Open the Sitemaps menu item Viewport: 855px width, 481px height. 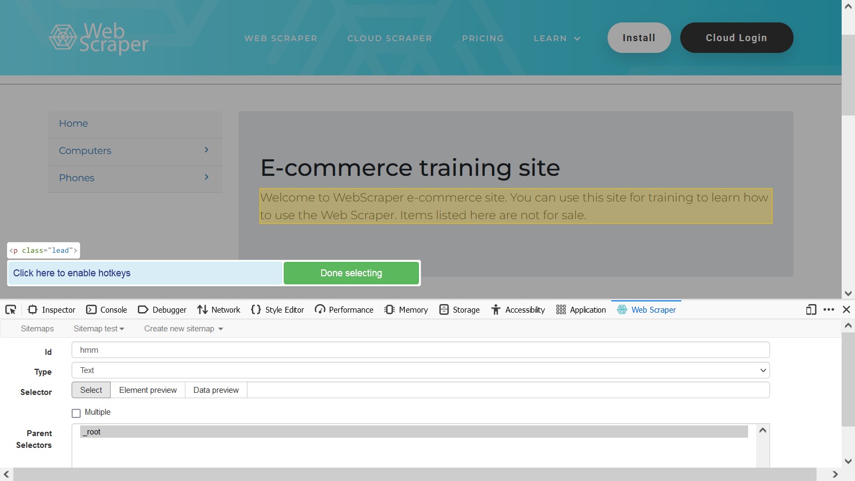coord(37,329)
